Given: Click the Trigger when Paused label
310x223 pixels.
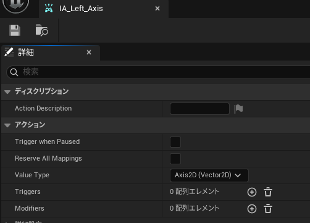Looking at the screenshot, I should (x=47, y=141).
